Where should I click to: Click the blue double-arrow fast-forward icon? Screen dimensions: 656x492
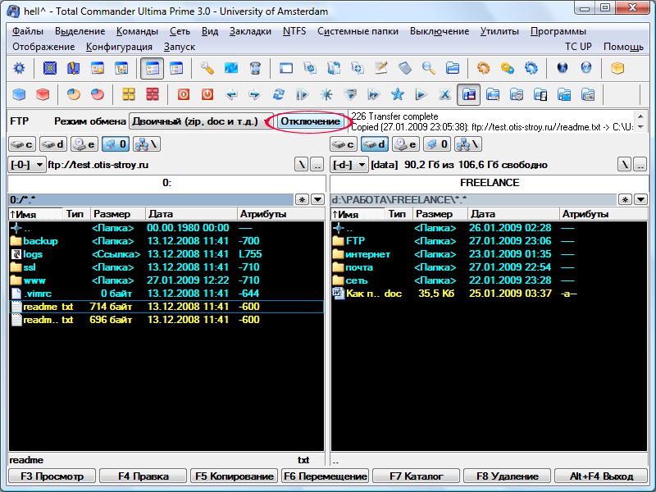tap(373, 94)
